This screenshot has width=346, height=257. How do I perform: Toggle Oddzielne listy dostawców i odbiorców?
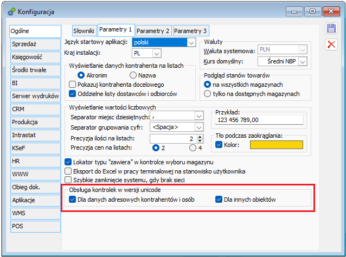coord(73,94)
